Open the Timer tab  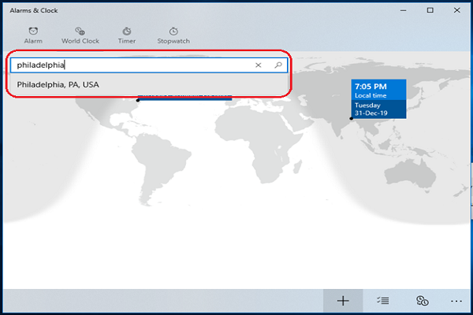[x=127, y=35]
